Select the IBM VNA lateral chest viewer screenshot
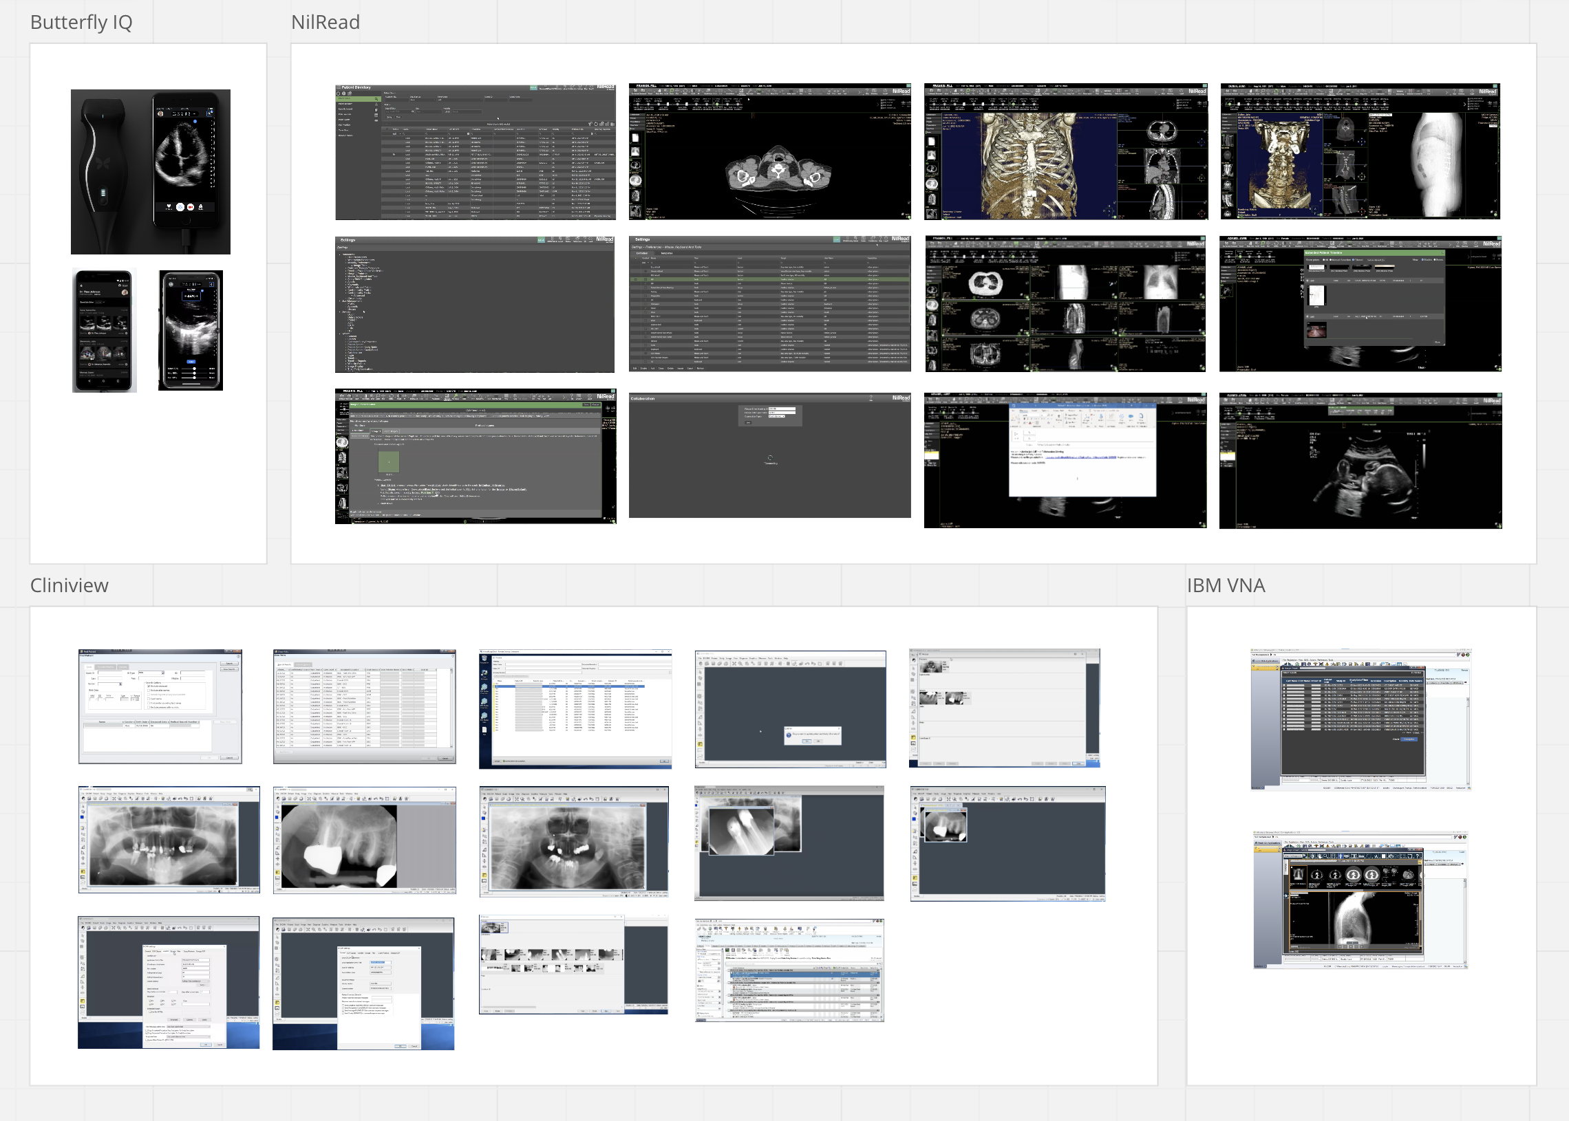The height and width of the screenshot is (1121, 1569). (1360, 900)
